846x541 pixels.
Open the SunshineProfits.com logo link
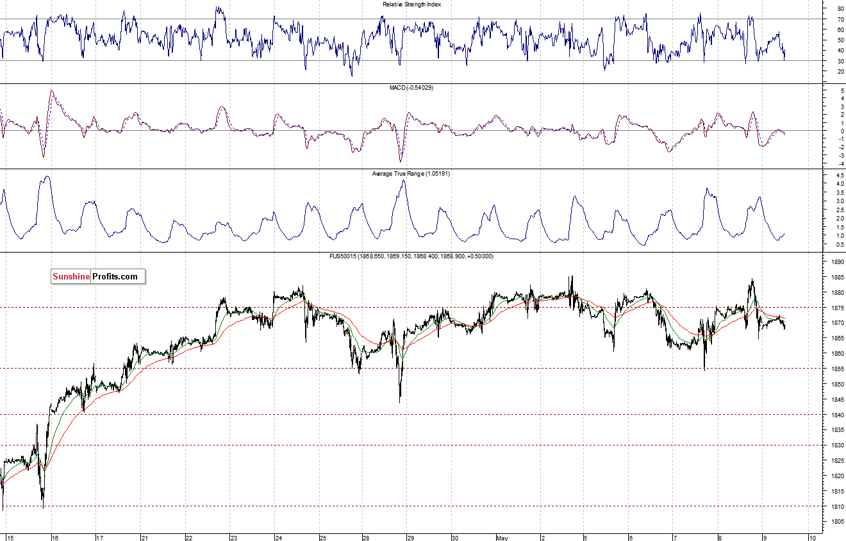click(x=99, y=276)
